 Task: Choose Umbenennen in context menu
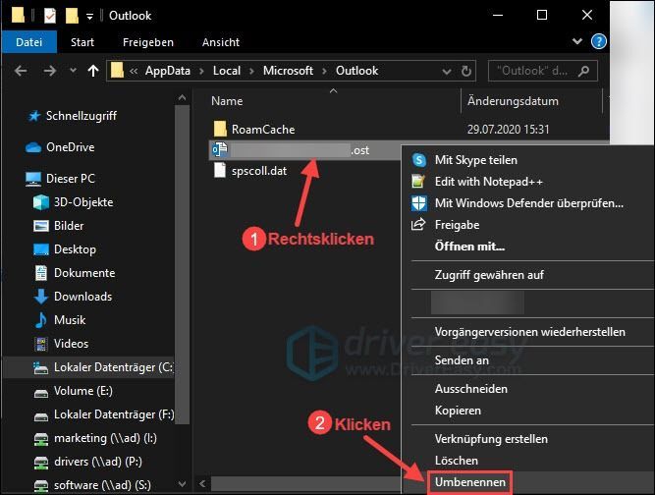pos(470,482)
